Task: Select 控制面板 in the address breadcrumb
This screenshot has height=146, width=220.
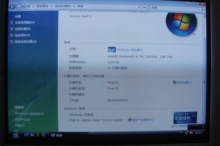Action: pyautogui.click(x=42, y=6)
